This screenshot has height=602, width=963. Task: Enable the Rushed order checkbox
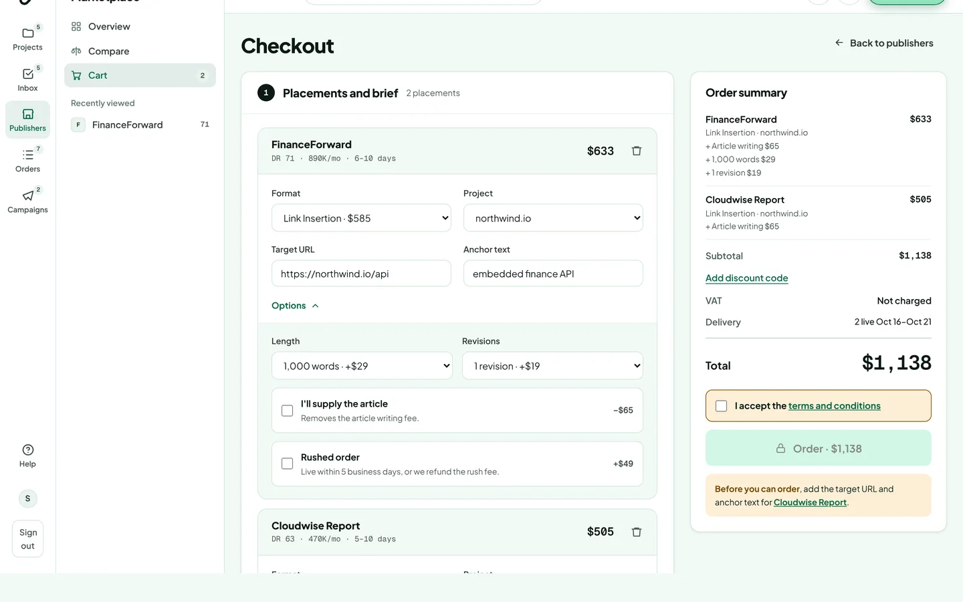click(288, 464)
